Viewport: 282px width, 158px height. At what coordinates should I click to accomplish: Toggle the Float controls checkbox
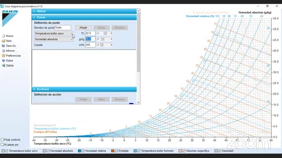2,140
